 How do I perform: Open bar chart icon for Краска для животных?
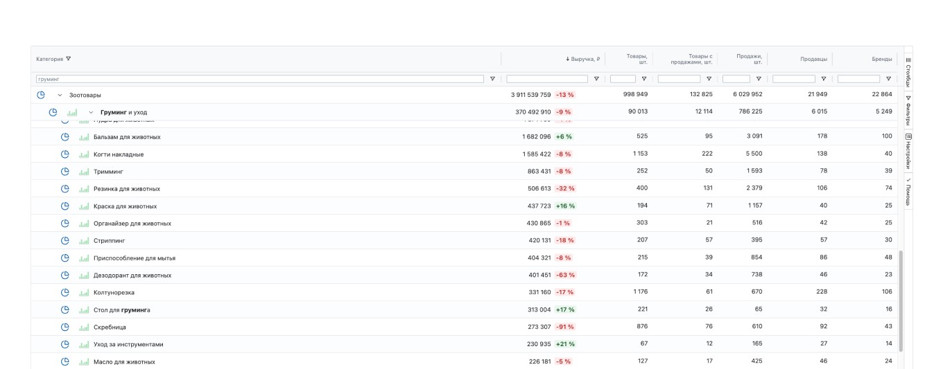coord(85,206)
